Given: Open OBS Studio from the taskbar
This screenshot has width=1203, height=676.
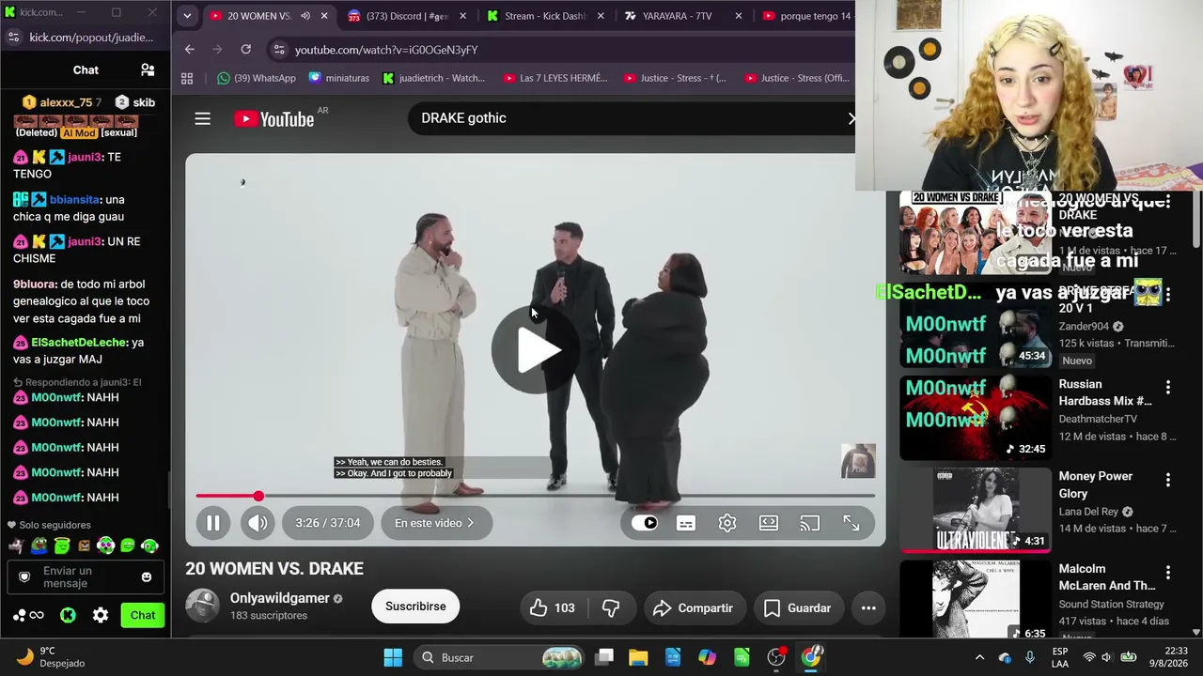Looking at the screenshot, I should (776, 657).
